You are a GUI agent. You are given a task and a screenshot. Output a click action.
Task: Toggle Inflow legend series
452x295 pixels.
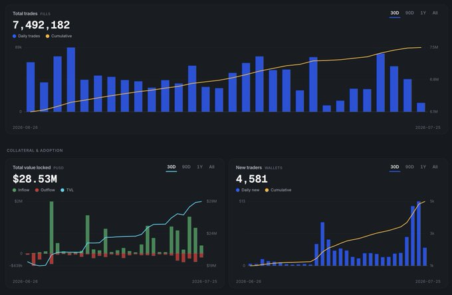coord(21,190)
